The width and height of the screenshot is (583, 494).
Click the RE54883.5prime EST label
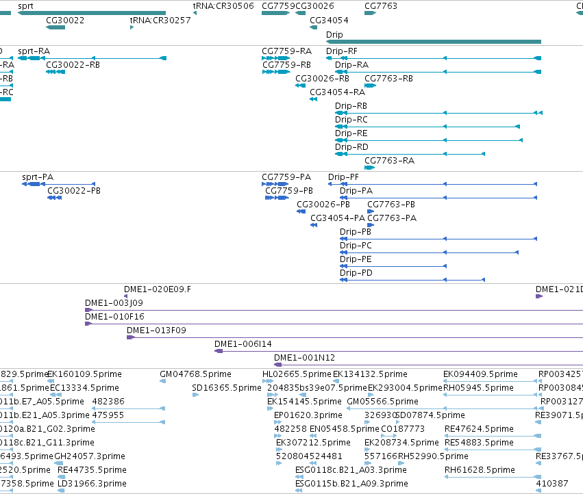tap(479, 443)
